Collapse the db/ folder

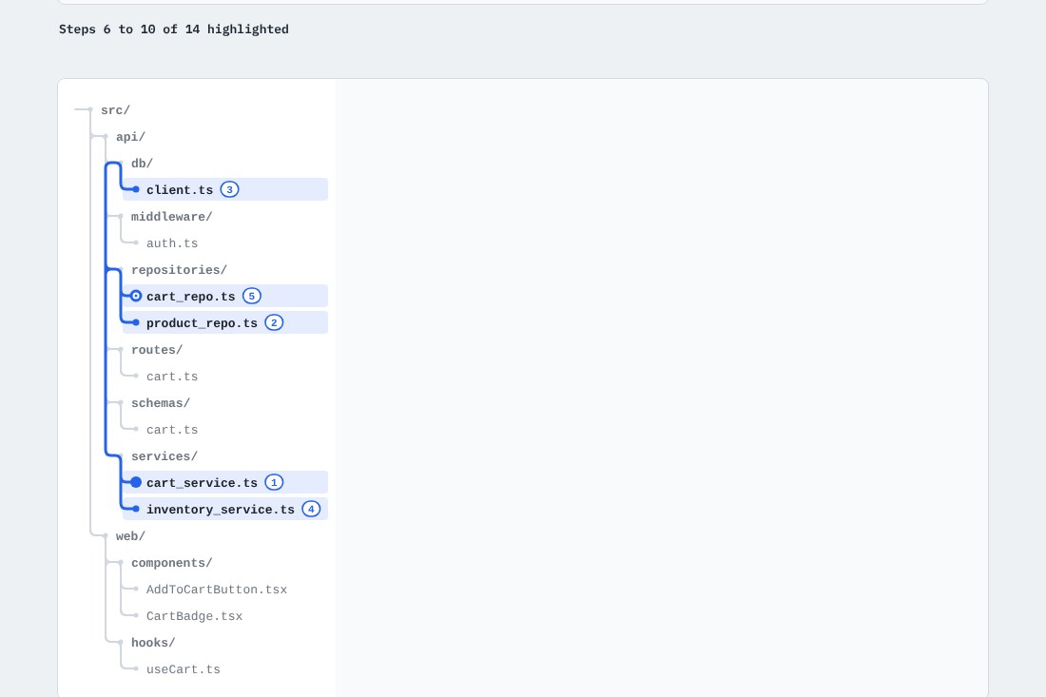[x=142, y=164]
